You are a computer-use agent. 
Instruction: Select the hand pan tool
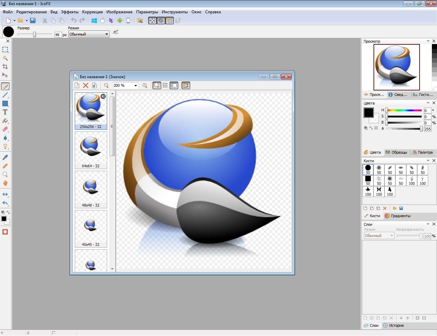pos(5,183)
